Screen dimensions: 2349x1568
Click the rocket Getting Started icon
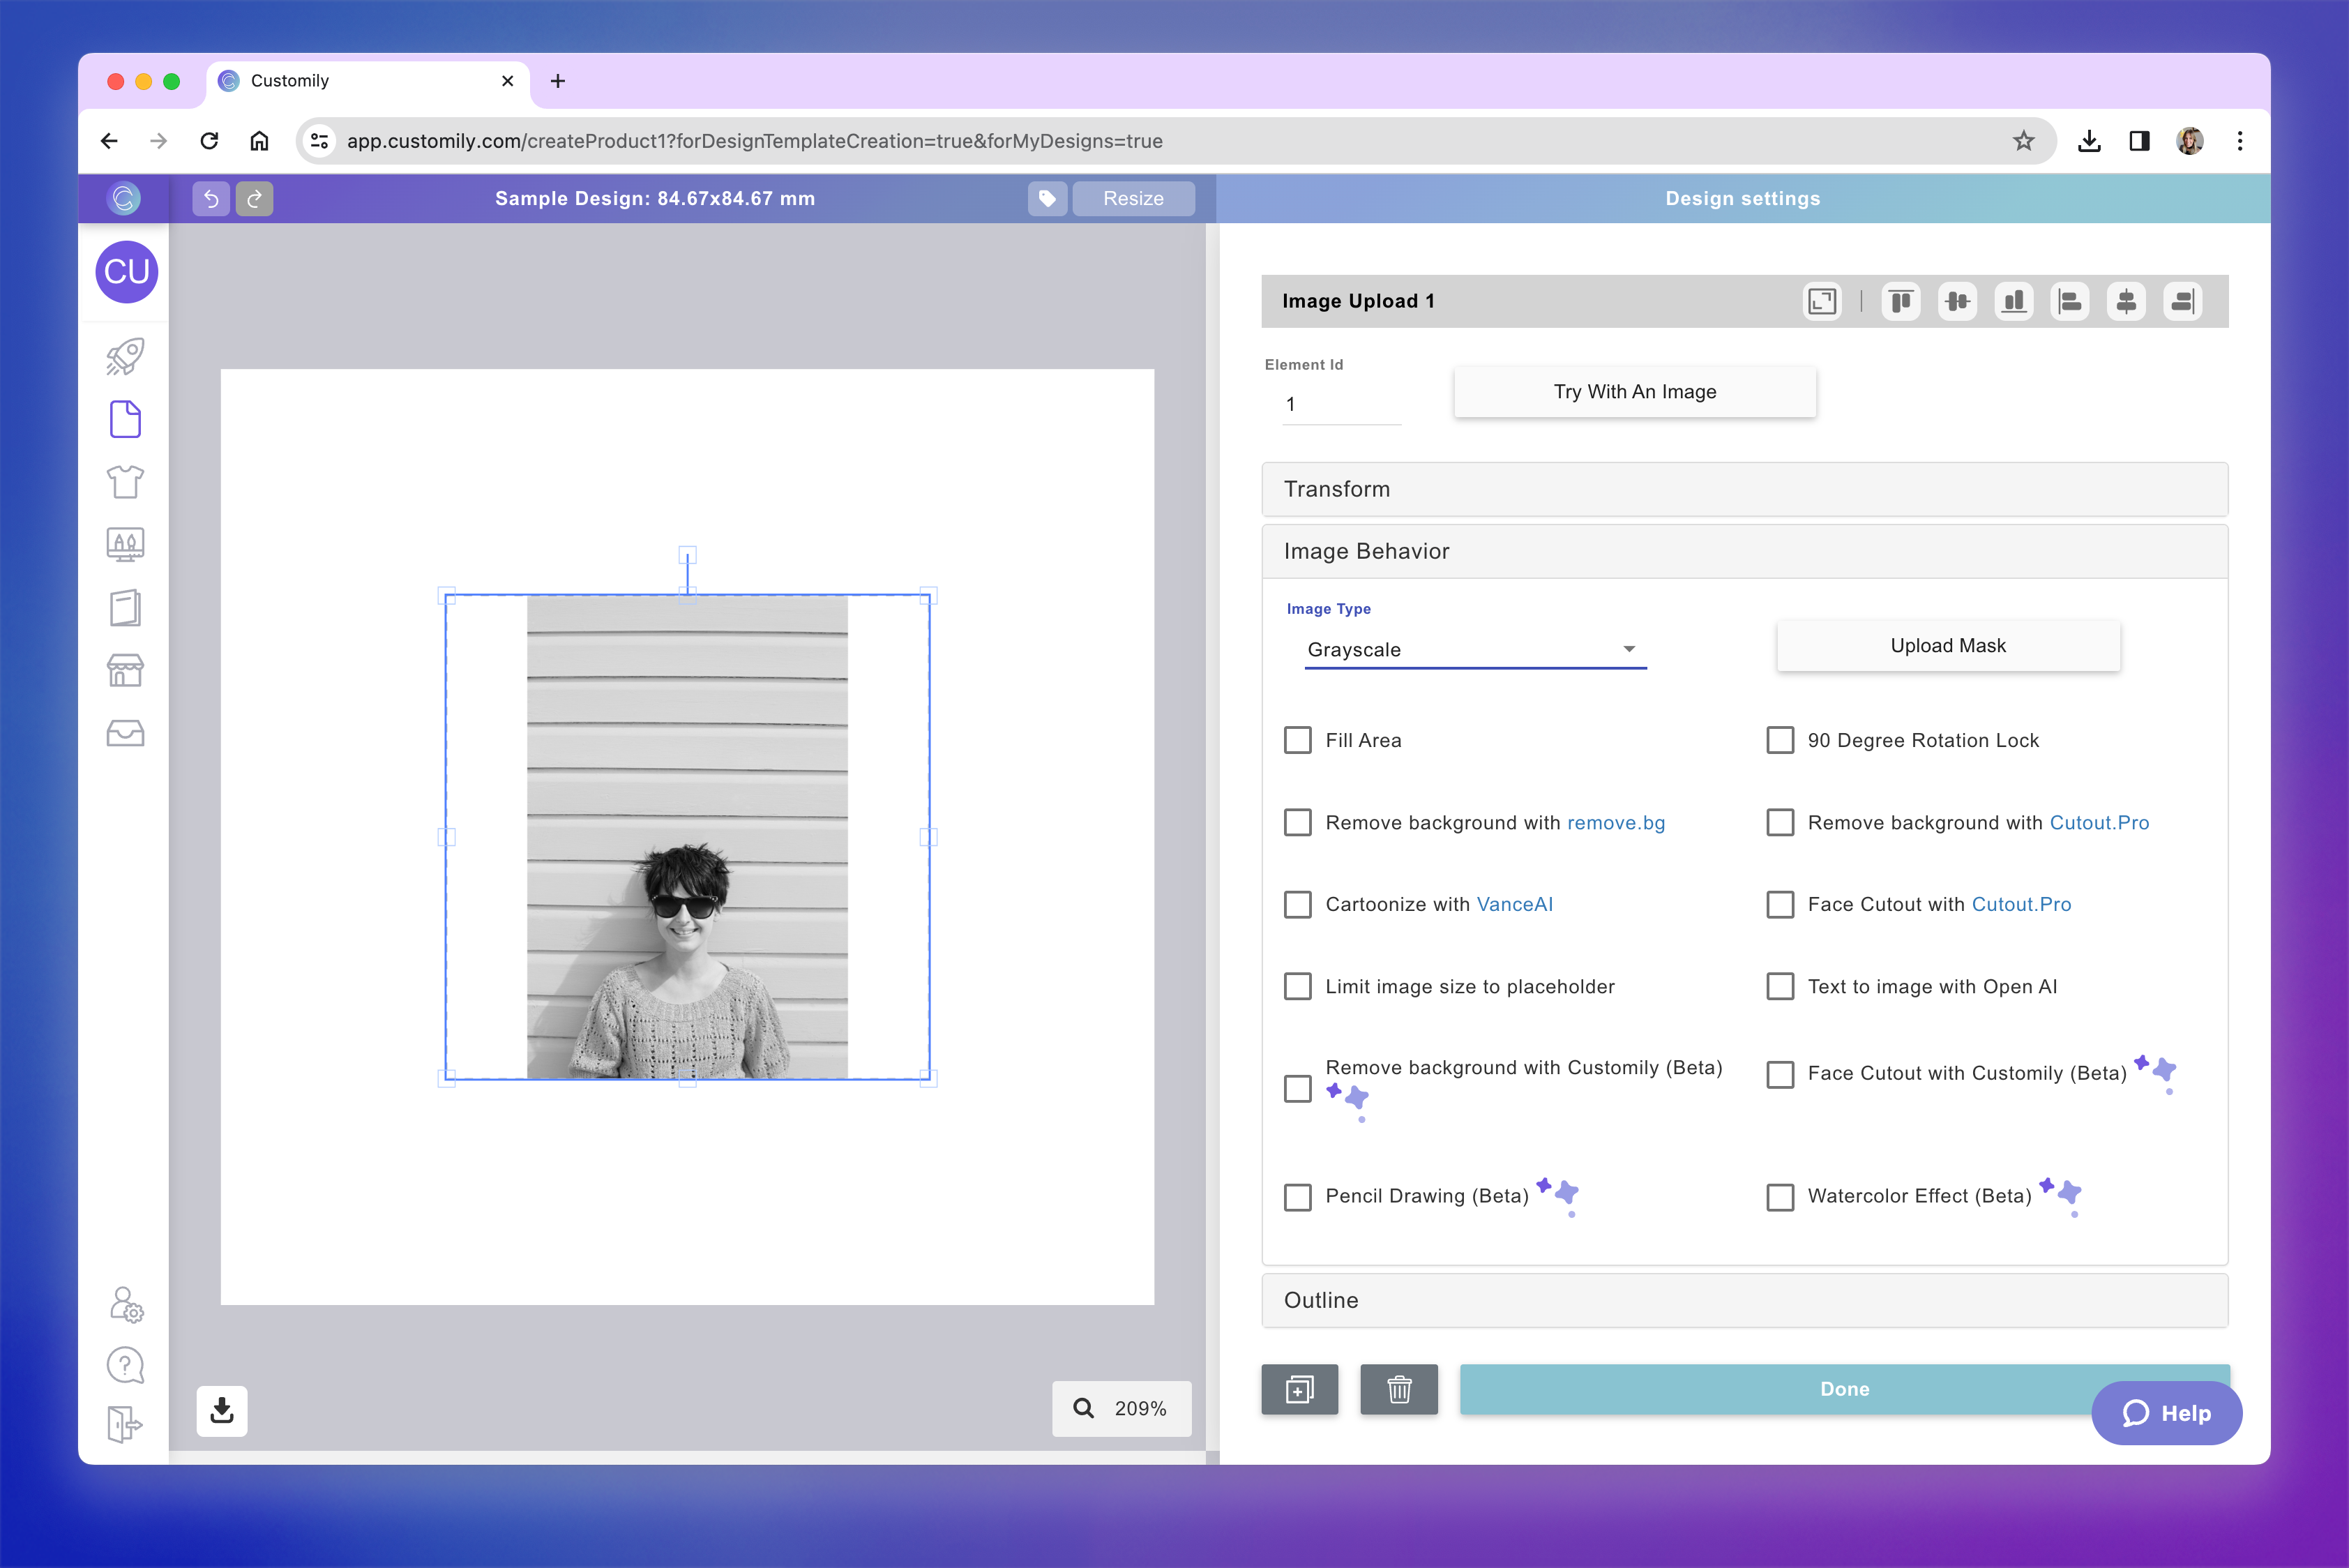coord(125,356)
